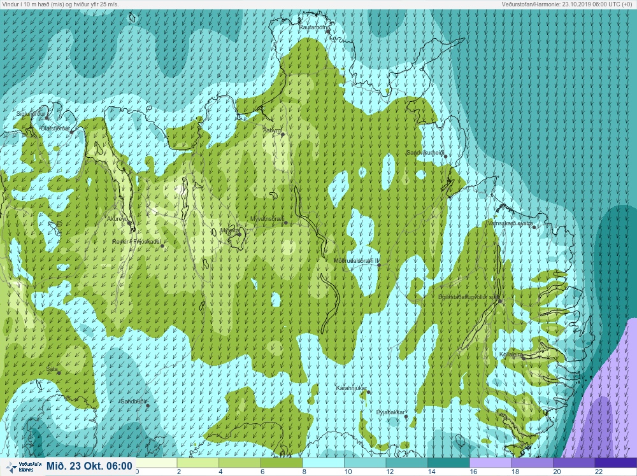Click the 20–22 m/s violet legend swatch

[x=575, y=463]
